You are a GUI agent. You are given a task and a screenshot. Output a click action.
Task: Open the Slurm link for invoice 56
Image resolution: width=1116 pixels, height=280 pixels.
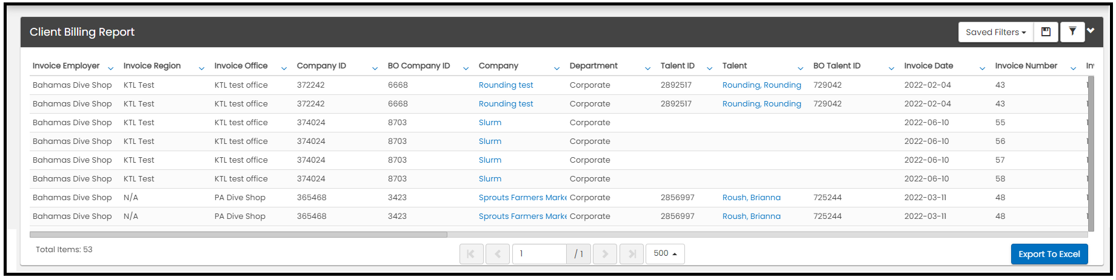[490, 142]
